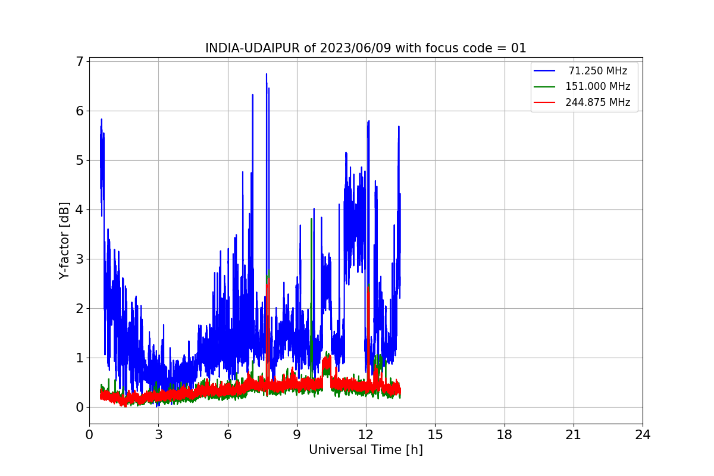Select the 71.250 MHz legend label

coord(597,71)
